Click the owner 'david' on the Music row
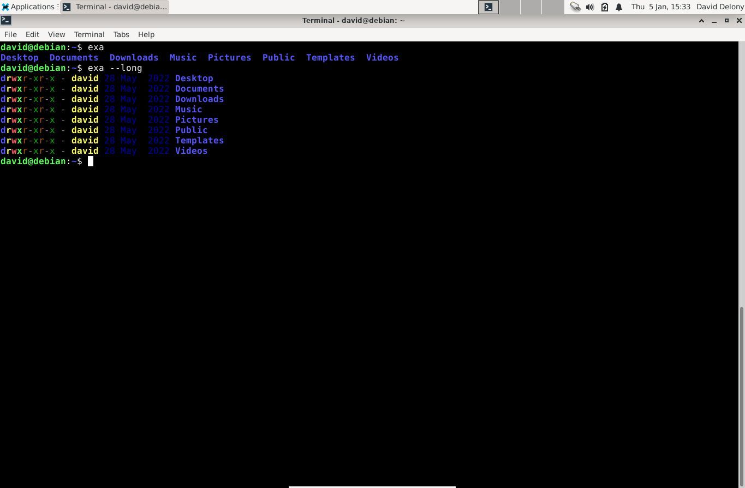 (85, 110)
